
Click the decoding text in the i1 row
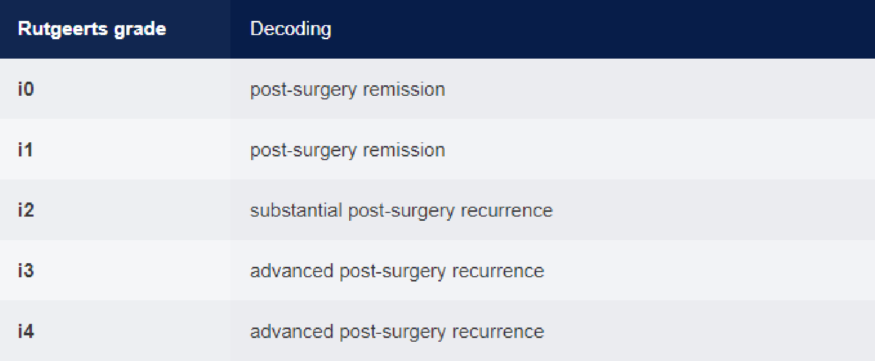point(347,150)
